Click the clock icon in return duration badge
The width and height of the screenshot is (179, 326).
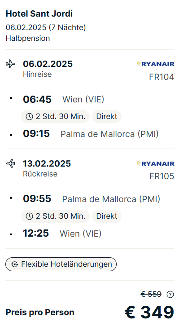(29, 216)
